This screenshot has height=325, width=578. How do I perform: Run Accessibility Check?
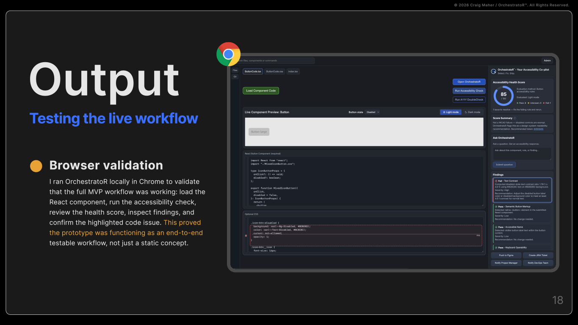click(x=469, y=91)
